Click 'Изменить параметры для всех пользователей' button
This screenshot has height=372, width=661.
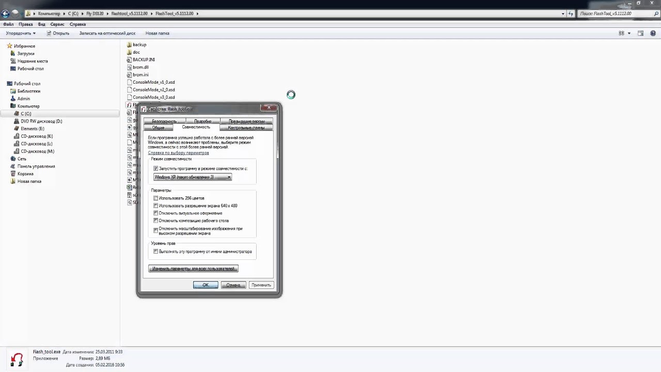193,269
